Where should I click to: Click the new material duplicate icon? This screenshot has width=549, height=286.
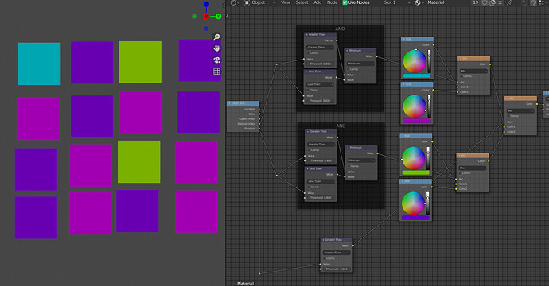493,2
